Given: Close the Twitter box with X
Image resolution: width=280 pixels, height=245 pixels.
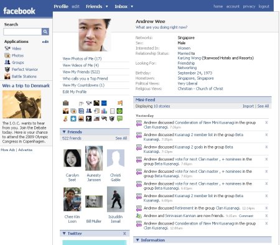Looking at the screenshot, I should 124,234.
